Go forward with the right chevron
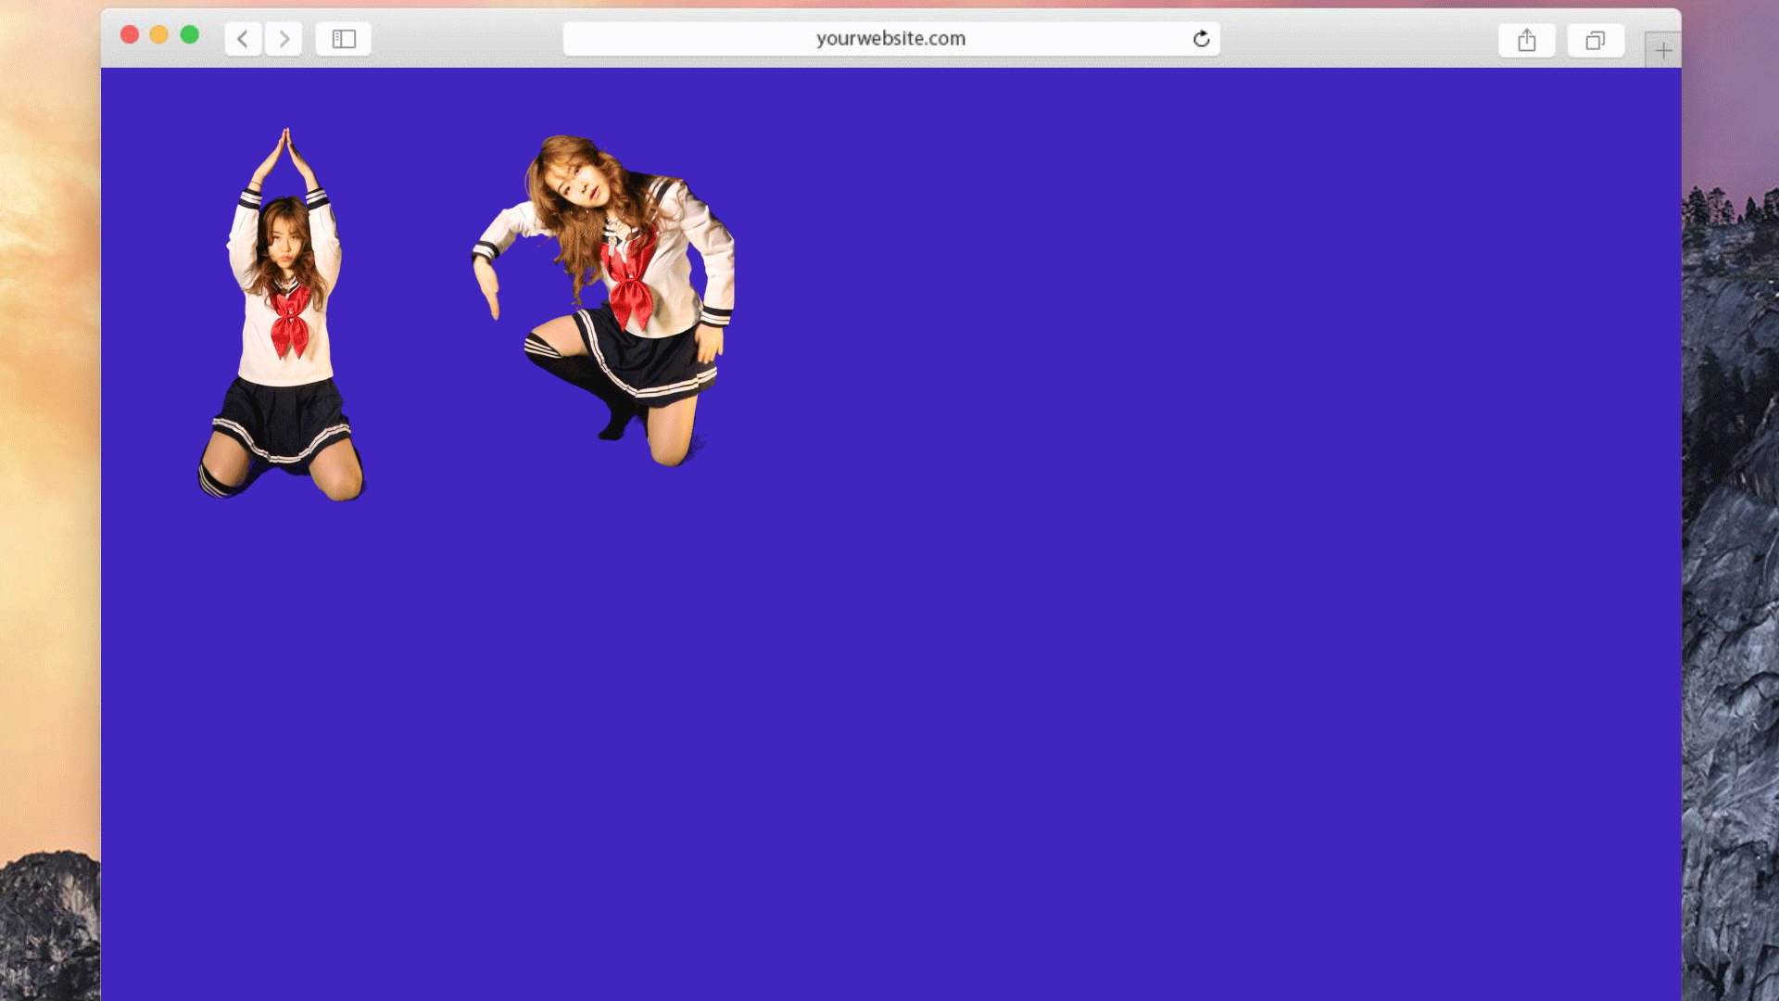Screen dimensions: 1779x1001 pos(284,39)
